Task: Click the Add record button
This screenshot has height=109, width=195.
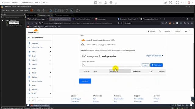Action: click(156, 65)
